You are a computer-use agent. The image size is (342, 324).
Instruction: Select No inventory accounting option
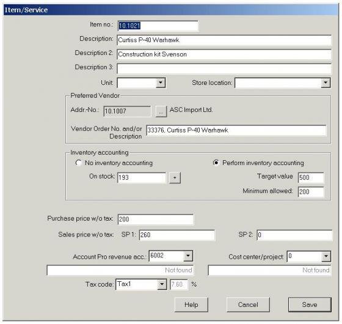pos(79,163)
